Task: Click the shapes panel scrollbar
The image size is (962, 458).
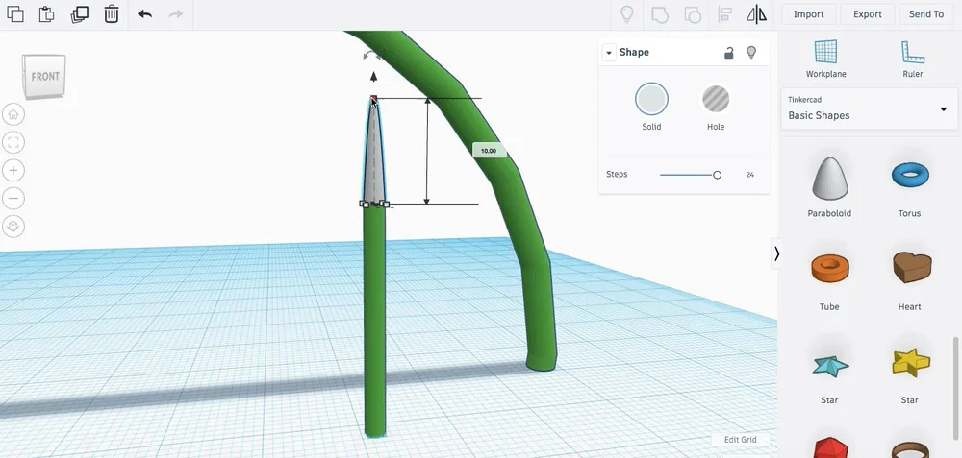Action: point(956,389)
